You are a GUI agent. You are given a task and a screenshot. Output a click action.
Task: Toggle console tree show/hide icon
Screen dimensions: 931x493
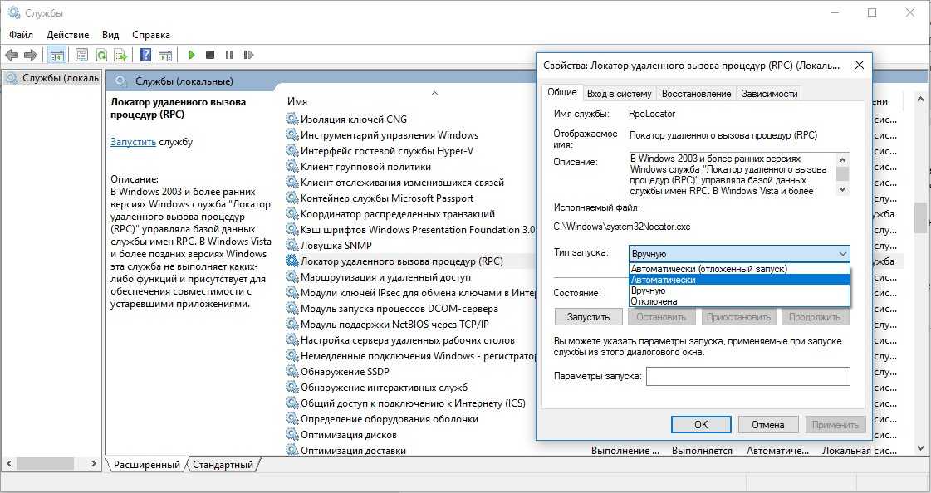(x=57, y=55)
